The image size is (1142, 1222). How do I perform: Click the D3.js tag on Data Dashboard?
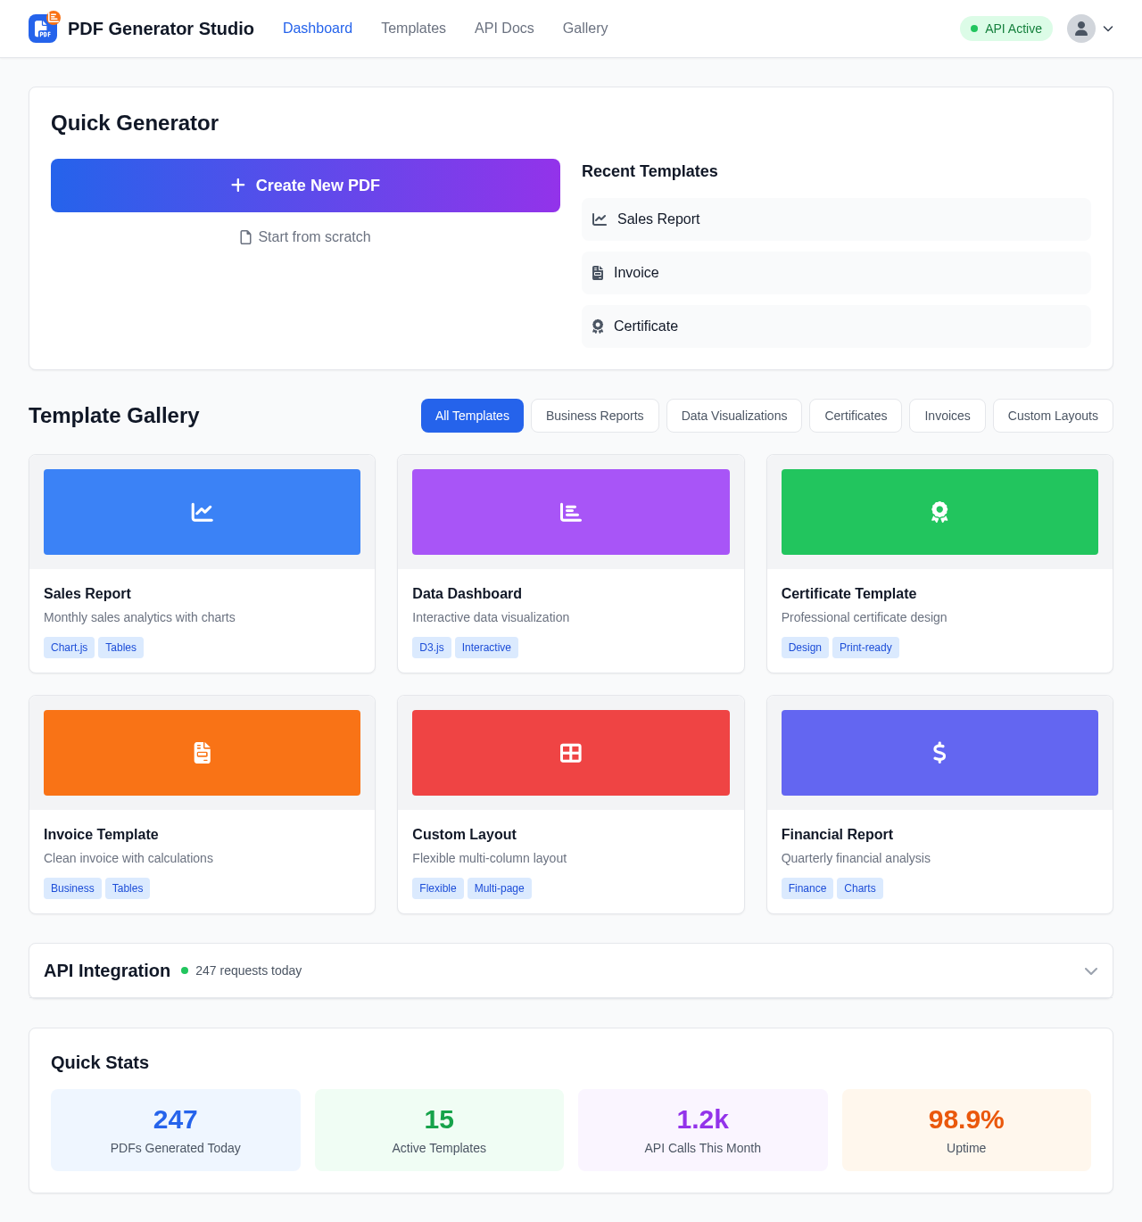point(431,647)
